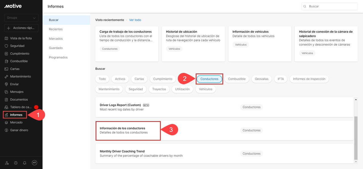Select the Conductores filter chip
This screenshot has width=363, height=169.
pos(209,79)
